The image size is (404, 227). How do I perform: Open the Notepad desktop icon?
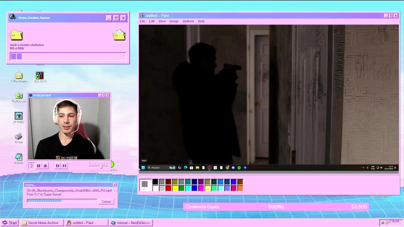(19, 158)
